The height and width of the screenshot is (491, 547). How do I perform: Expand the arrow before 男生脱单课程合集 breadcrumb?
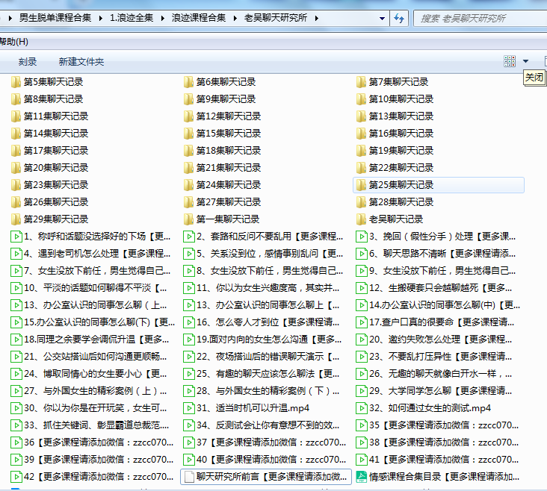pos(10,18)
